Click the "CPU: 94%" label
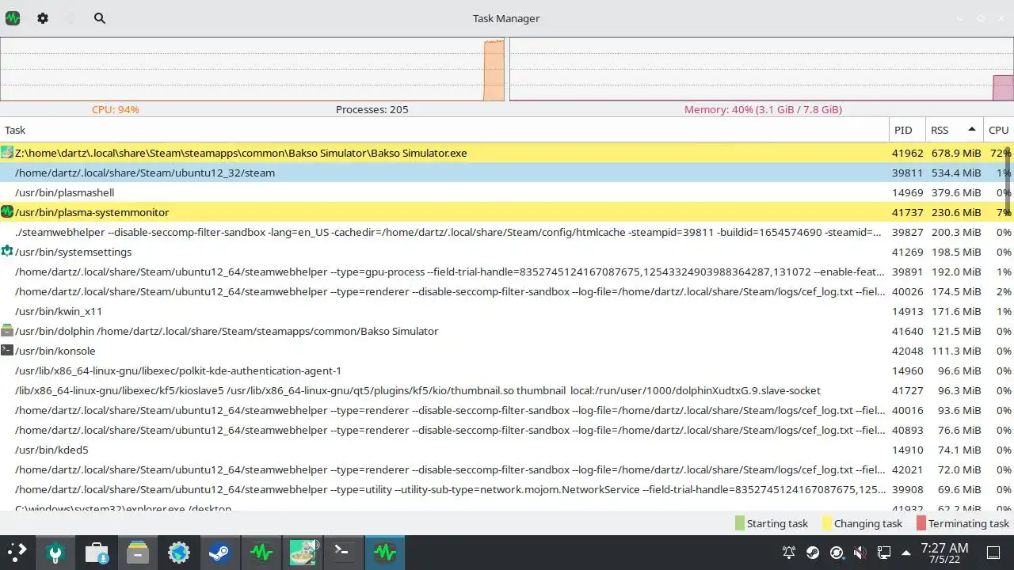 point(116,109)
